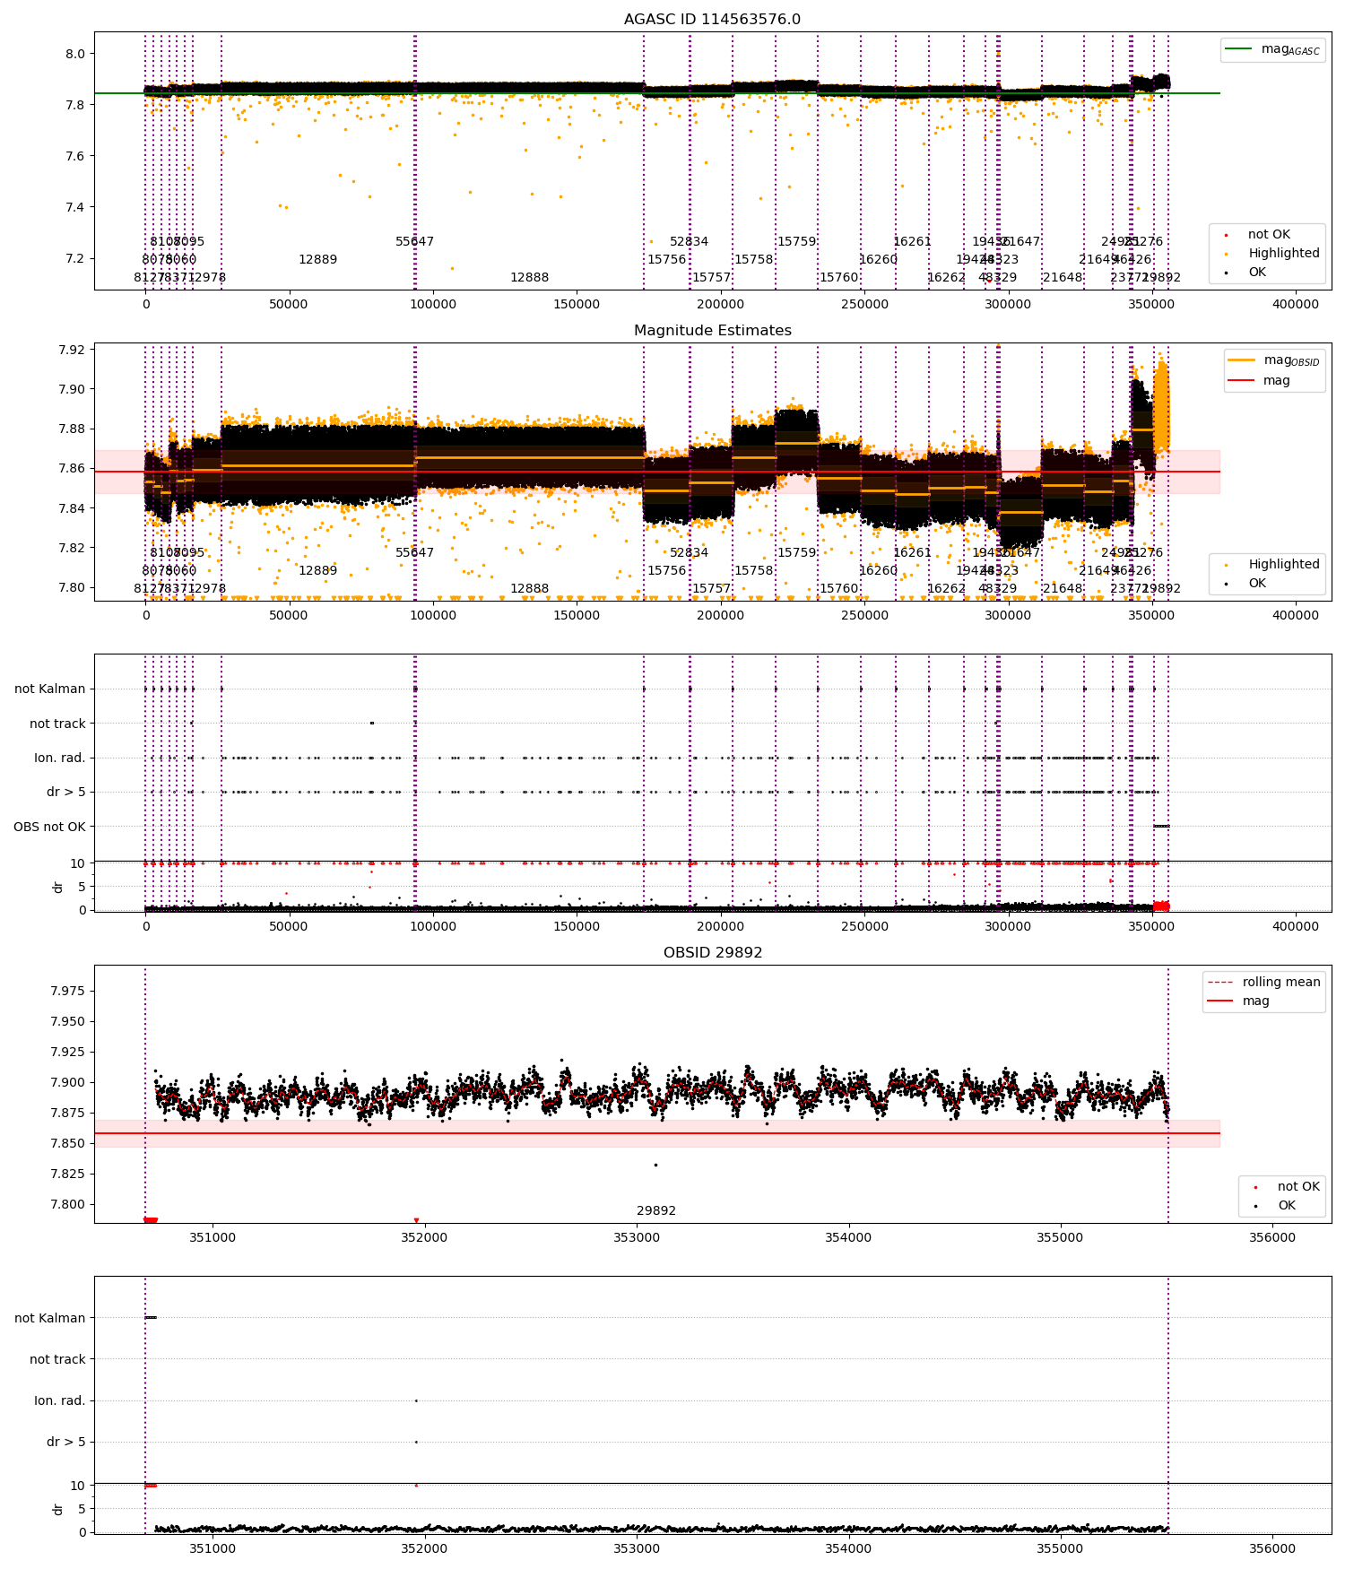Click the '7.4' y-tick in top plot
Screen dimensions: 1345x1569
coord(75,207)
